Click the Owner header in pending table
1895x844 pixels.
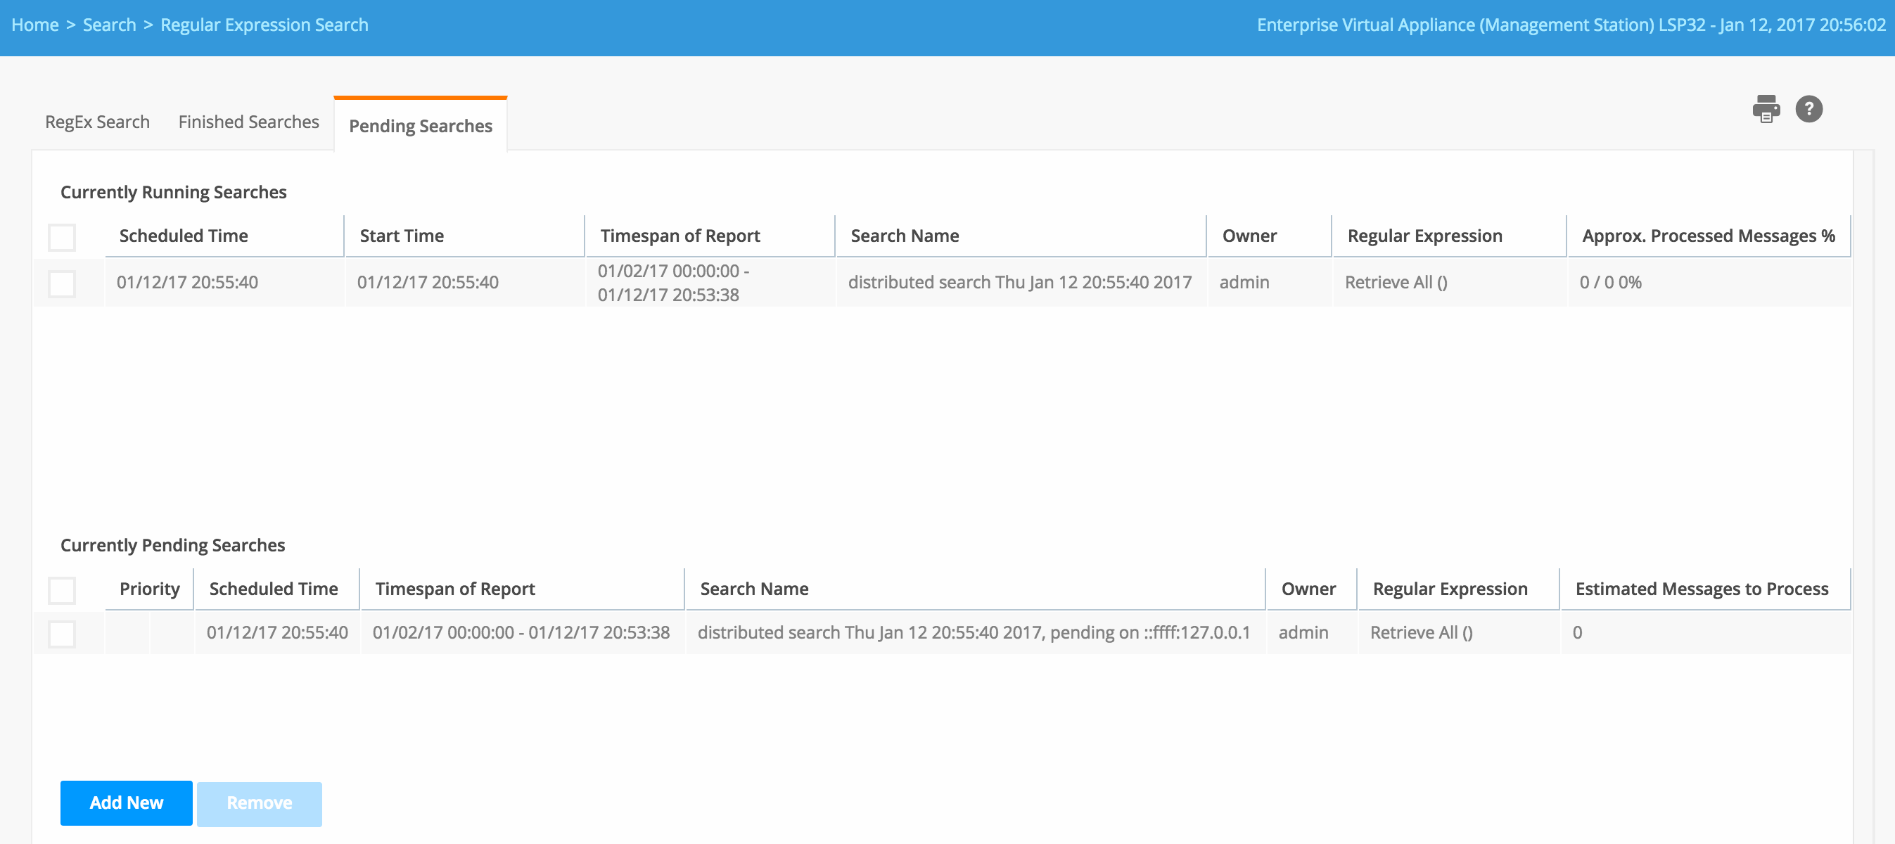point(1308,589)
